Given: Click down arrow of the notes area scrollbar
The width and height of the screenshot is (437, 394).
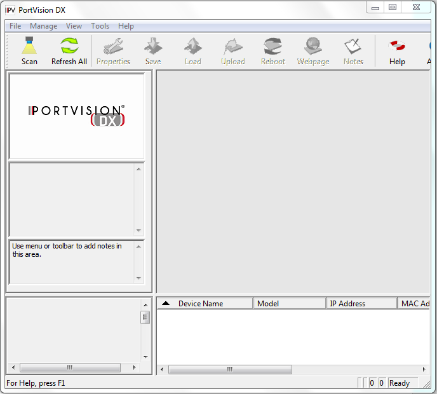Looking at the screenshot, I should pyautogui.click(x=138, y=278).
